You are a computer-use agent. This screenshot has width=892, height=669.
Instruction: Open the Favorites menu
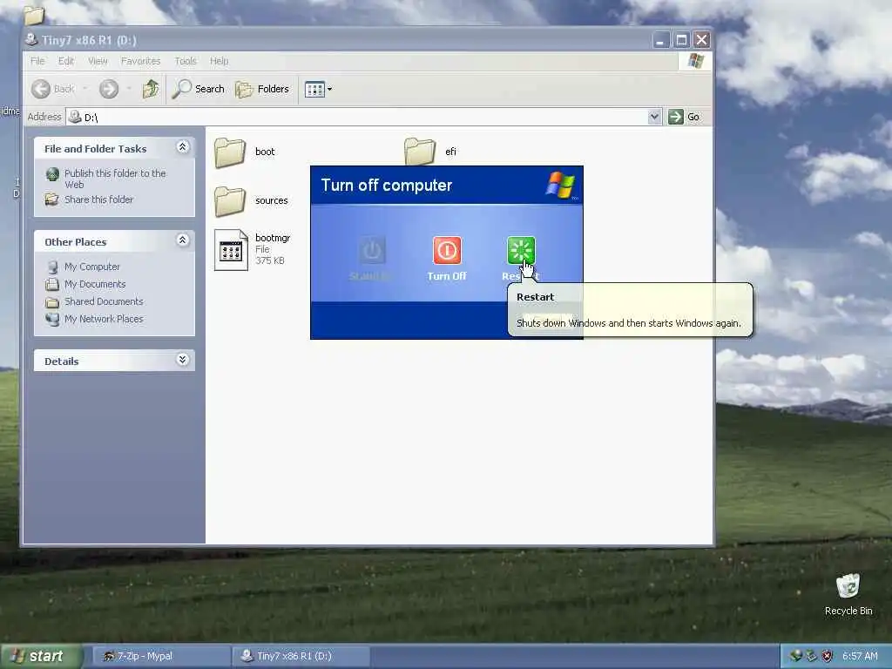coord(140,61)
